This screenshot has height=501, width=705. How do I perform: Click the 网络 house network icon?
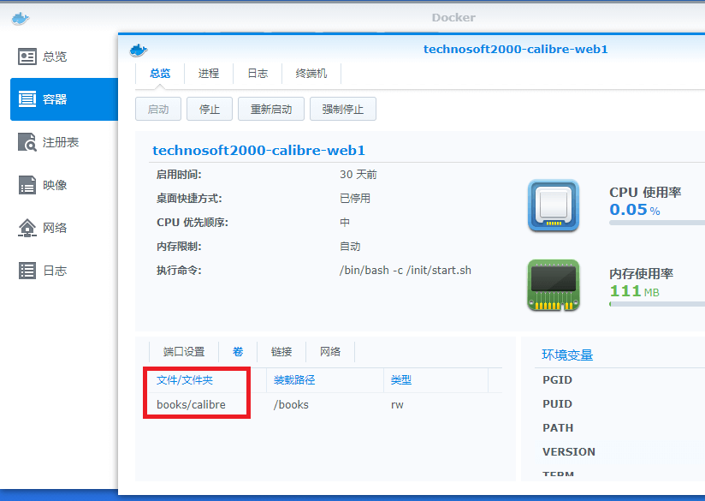click(27, 228)
